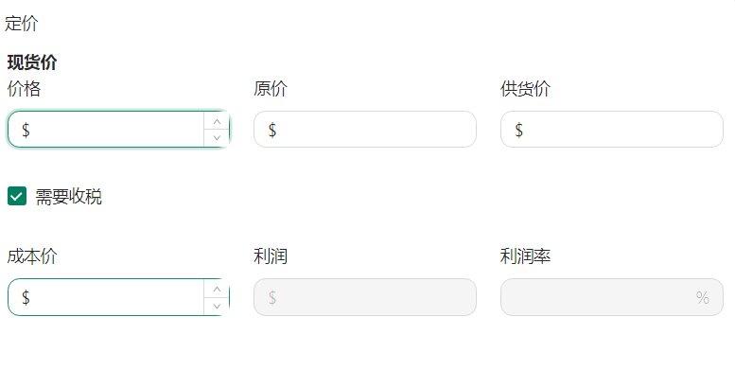Click the 价格 field label

coord(24,89)
